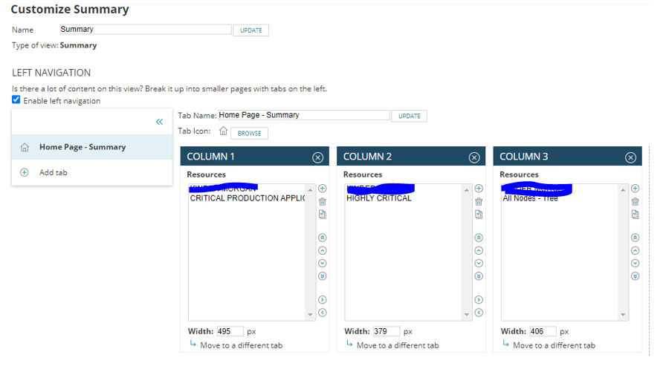This screenshot has height=369, width=666.
Task: Click the plus icon beside Add tab
Action: click(x=25, y=173)
